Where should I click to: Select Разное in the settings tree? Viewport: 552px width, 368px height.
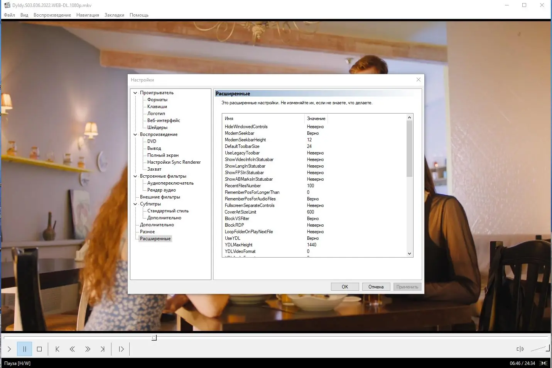pos(147,232)
